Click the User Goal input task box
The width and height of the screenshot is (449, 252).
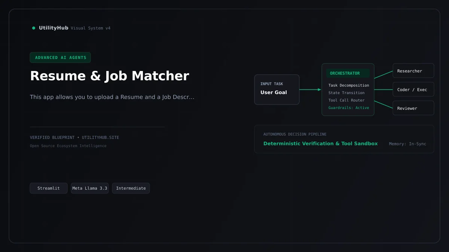277,90
